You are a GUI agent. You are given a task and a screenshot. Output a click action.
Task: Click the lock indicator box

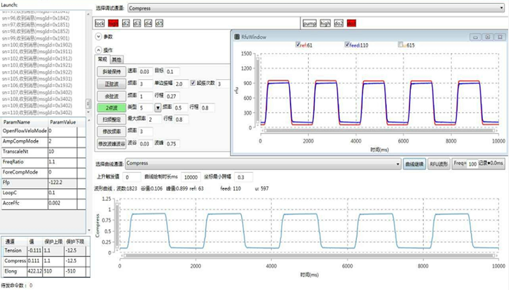coord(100,24)
